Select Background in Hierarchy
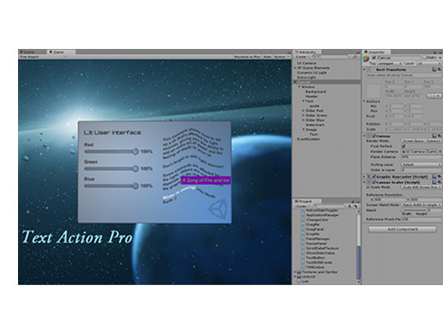Image resolution: width=443 pixels, height=334 pixels. [x=315, y=92]
